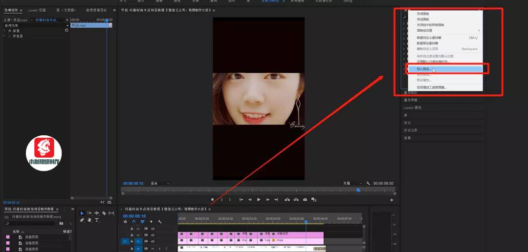The image size is (528, 252).
Task: Expand the fx 音量 effect
Action: point(5,31)
